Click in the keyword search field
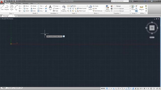Image resolution: width=161 pixels, height=90 pixels. point(120,1)
